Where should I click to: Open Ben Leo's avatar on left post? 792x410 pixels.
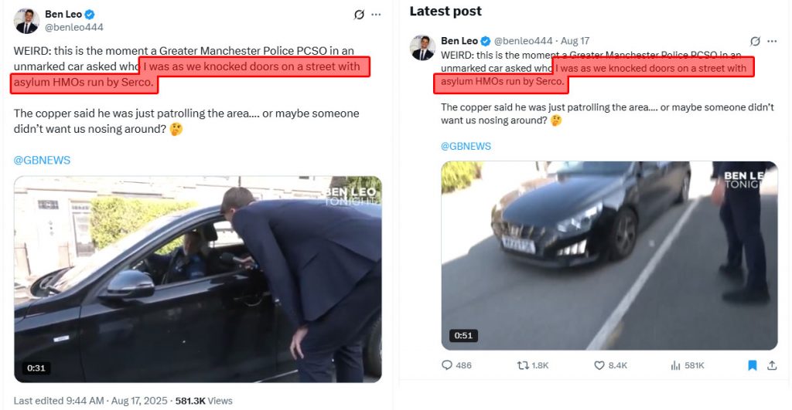click(26, 21)
